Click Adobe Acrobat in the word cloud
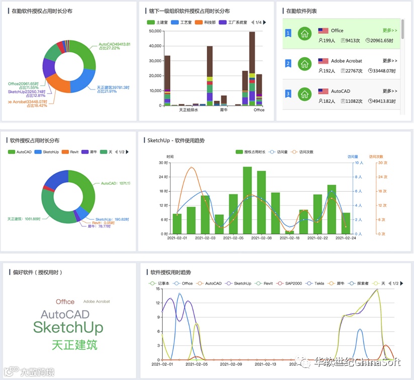 (x=96, y=301)
